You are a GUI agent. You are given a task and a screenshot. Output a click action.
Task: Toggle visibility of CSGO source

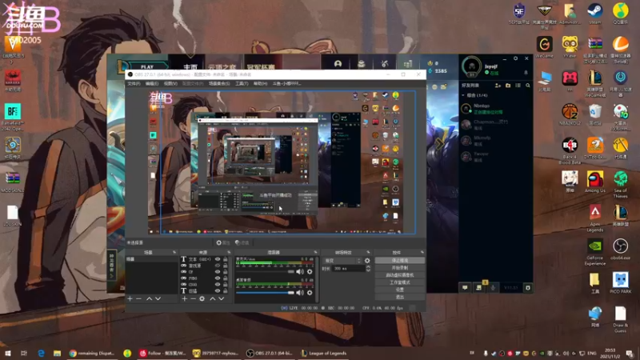coord(218,285)
